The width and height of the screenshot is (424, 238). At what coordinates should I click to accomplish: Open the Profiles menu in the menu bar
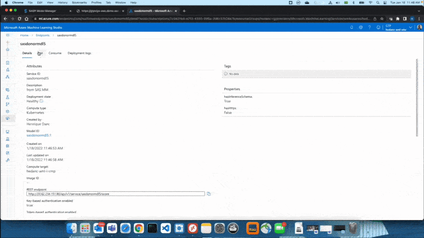point(96,2)
